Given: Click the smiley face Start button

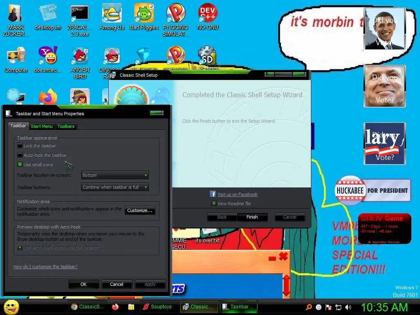Looking at the screenshot, I should 11,307.
